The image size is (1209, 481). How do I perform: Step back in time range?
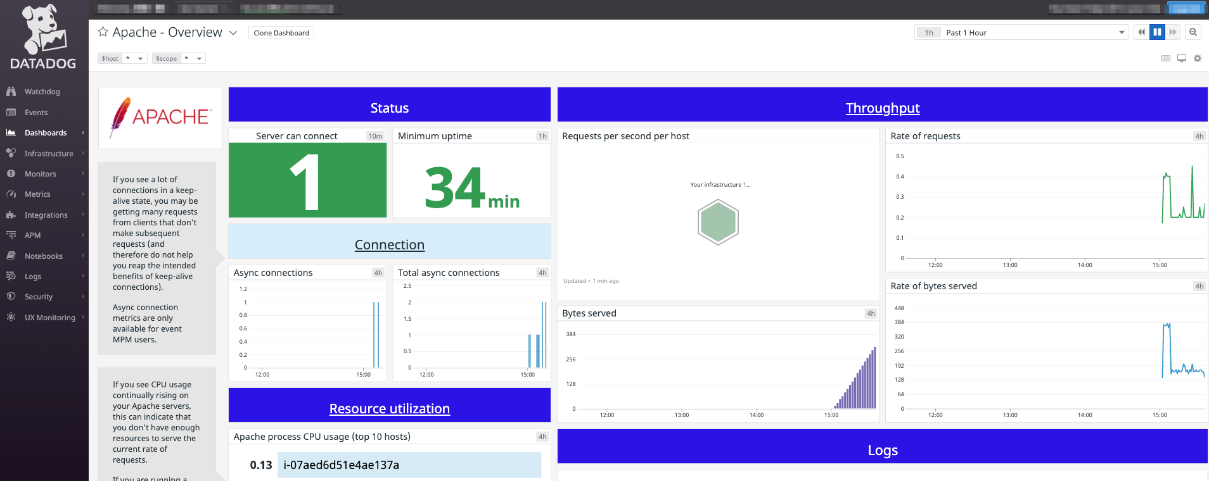pyautogui.click(x=1141, y=32)
